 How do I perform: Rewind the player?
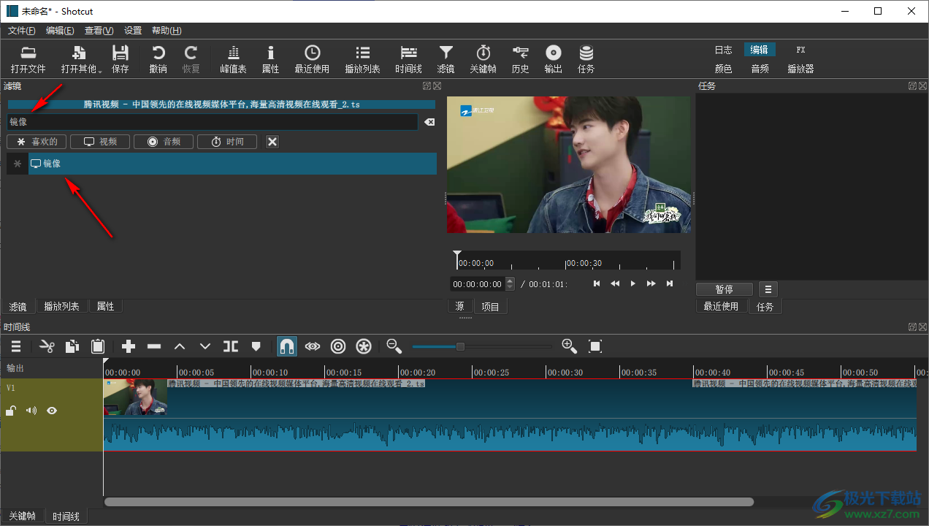tap(615, 283)
